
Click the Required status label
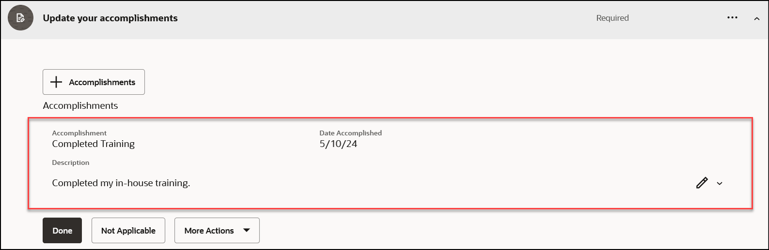[612, 18]
